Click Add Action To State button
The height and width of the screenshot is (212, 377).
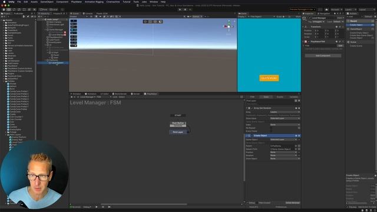(x=366, y=207)
